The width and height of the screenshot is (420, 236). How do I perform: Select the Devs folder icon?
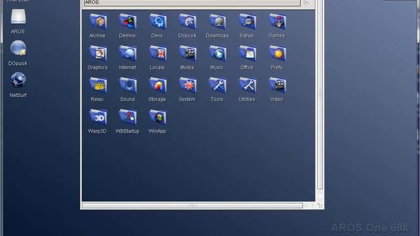157,22
